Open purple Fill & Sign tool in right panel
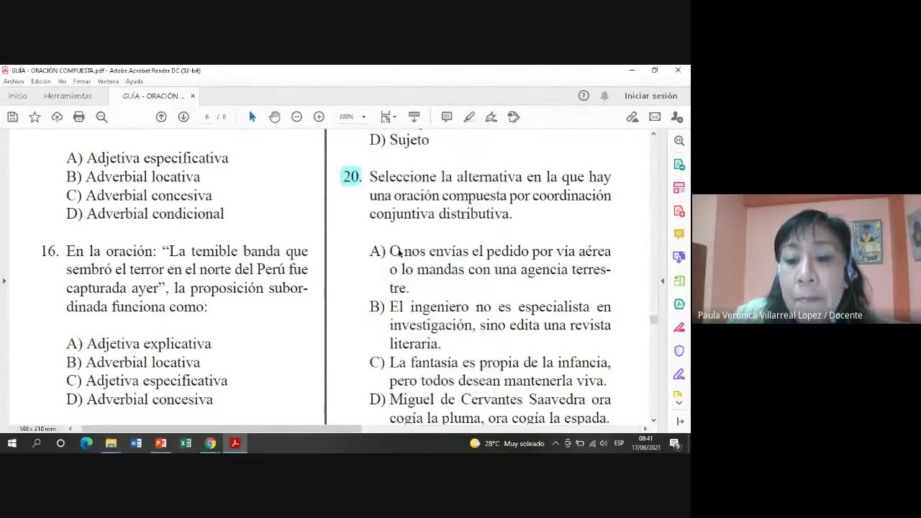 click(x=679, y=374)
